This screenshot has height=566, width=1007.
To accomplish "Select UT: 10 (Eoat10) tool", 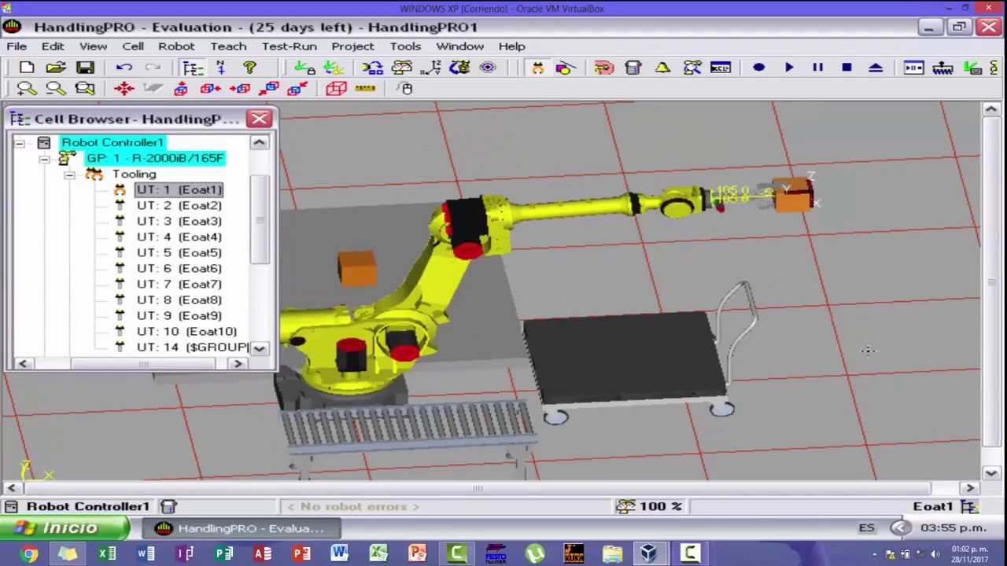I will (x=186, y=331).
